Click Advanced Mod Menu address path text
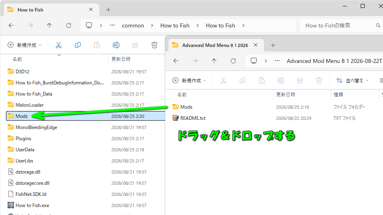The height and width of the screenshot is (215, 383). [x=335, y=61]
